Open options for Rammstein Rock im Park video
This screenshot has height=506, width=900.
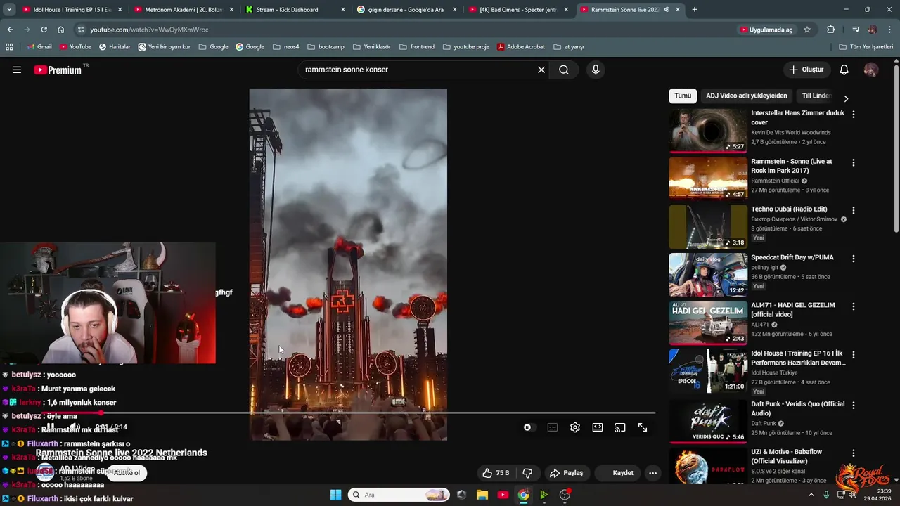854,162
